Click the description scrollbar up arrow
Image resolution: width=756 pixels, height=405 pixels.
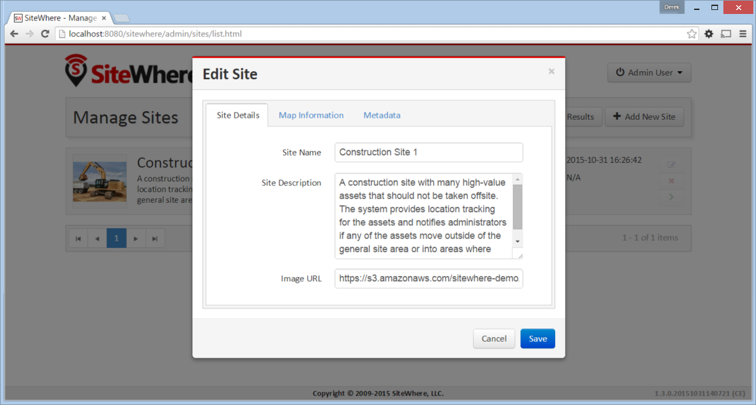tap(517, 179)
